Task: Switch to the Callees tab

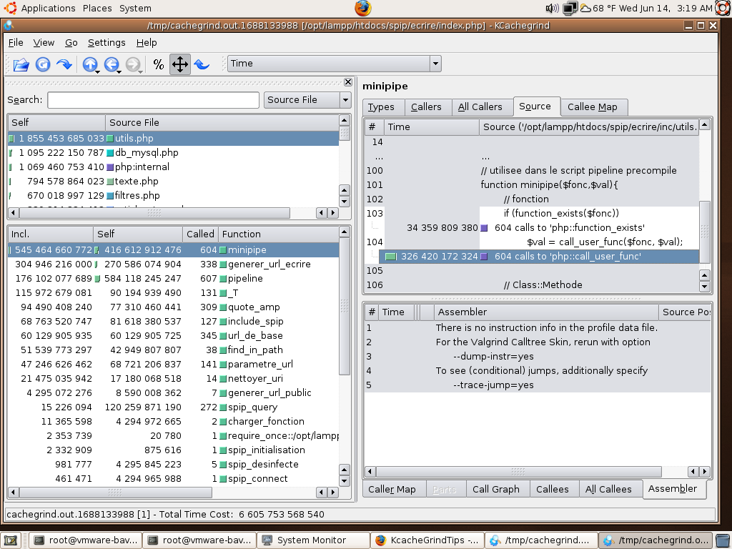Action: pyautogui.click(x=553, y=489)
